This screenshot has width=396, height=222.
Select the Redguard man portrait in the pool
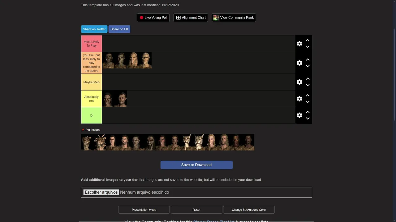[248, 142]
